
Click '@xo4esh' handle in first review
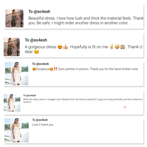coord(42,12)
